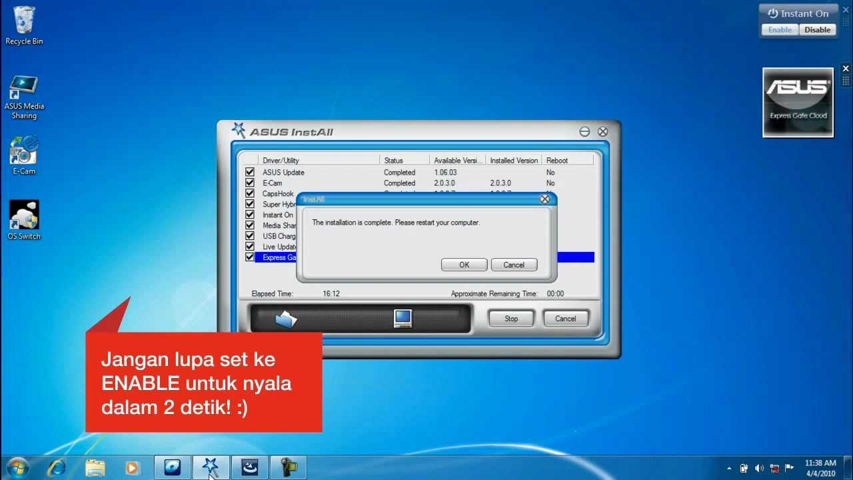This screenshot has height=480, width=853.
Task: Open Windows Media Player taskbar icon
Action: point(131,468)
